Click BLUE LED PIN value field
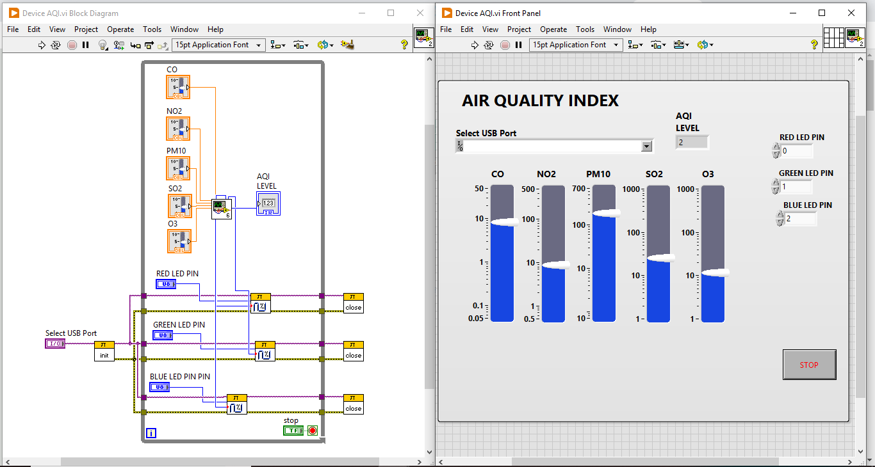Viewport: 875px width, 467px height. point(801,219)
